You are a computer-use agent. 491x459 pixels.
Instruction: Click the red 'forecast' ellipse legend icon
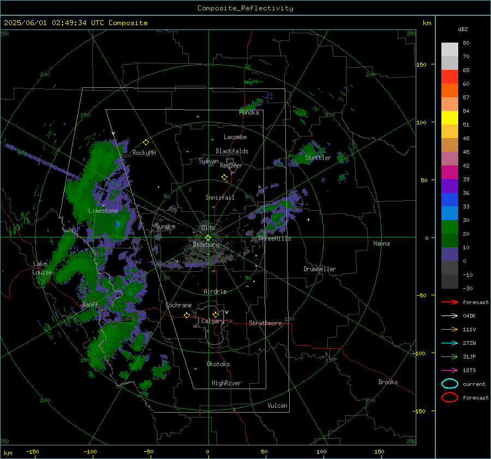click(x=450, y=397)
